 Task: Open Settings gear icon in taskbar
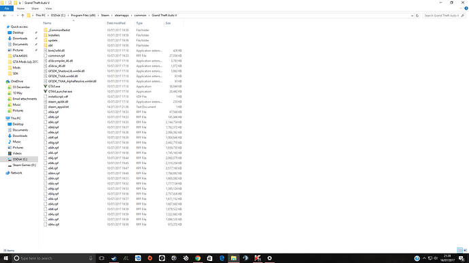pos(269,258)
